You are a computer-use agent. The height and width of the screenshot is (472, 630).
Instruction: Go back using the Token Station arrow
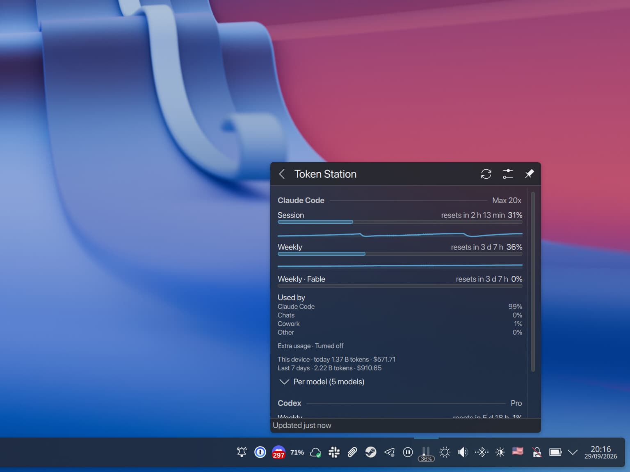(x=282, y=174)
